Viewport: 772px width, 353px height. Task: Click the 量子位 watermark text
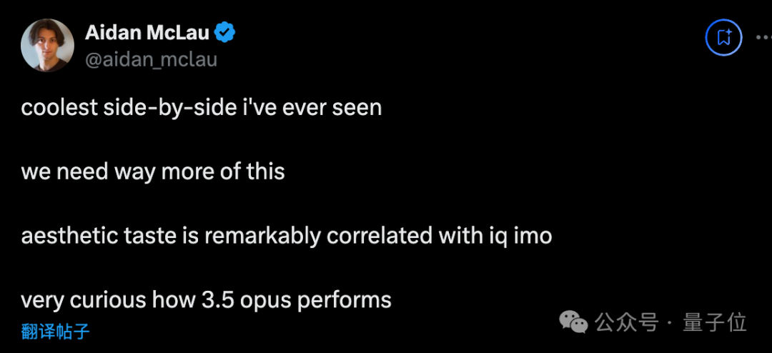(x=715, y=323)
